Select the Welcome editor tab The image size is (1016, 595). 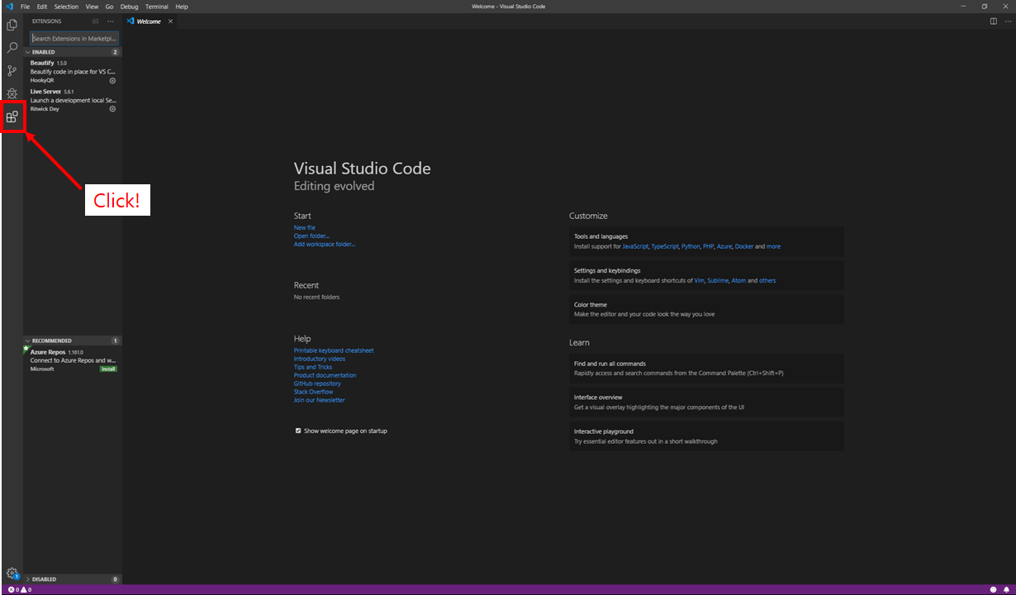click(150, 21)
